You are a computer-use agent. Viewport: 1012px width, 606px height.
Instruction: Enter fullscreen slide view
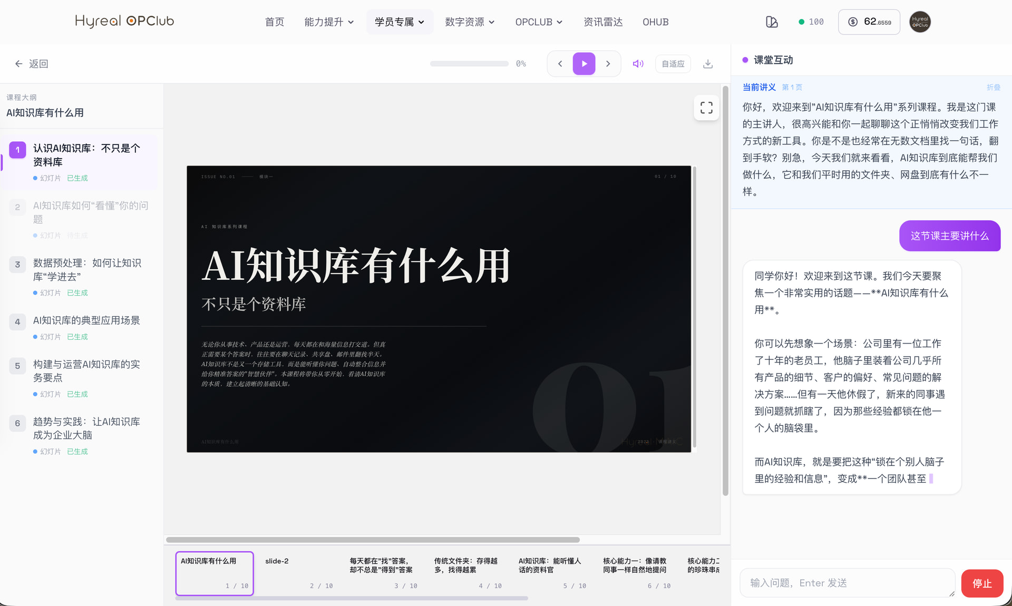(x=706, y=108)
